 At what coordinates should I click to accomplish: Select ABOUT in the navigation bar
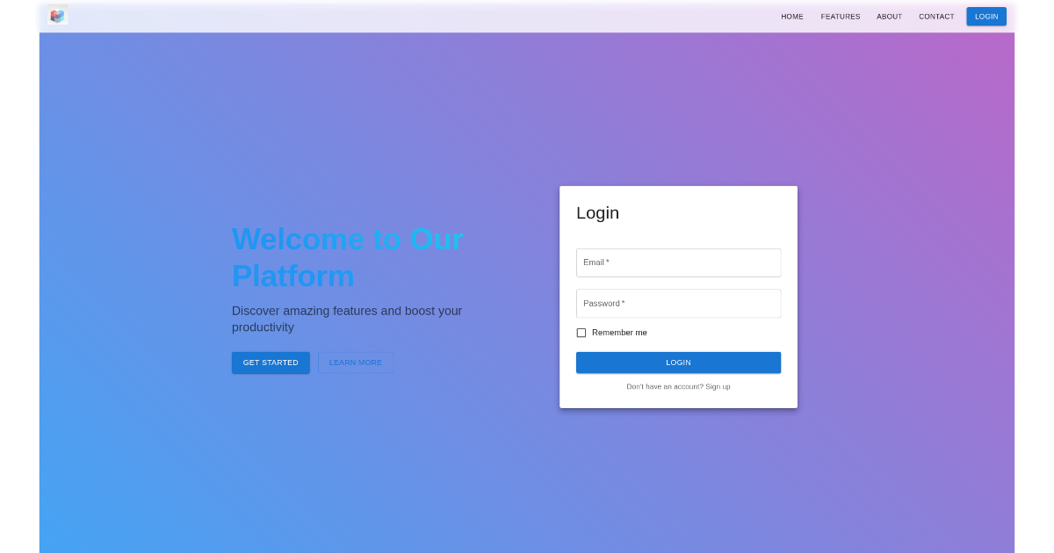pos(889,16)
